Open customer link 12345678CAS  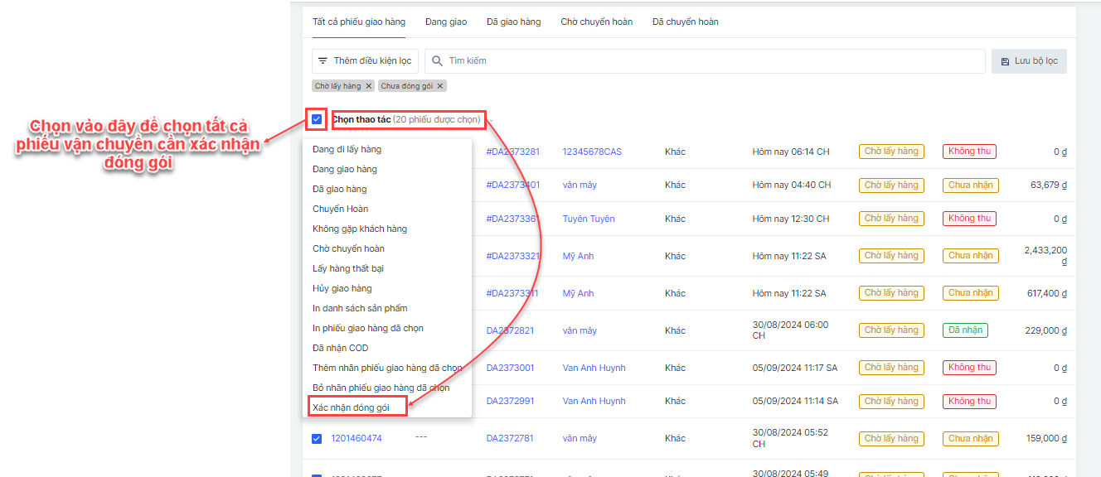[592, 152]
